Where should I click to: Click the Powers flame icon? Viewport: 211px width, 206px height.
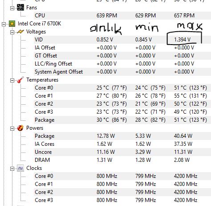(20, 128)
